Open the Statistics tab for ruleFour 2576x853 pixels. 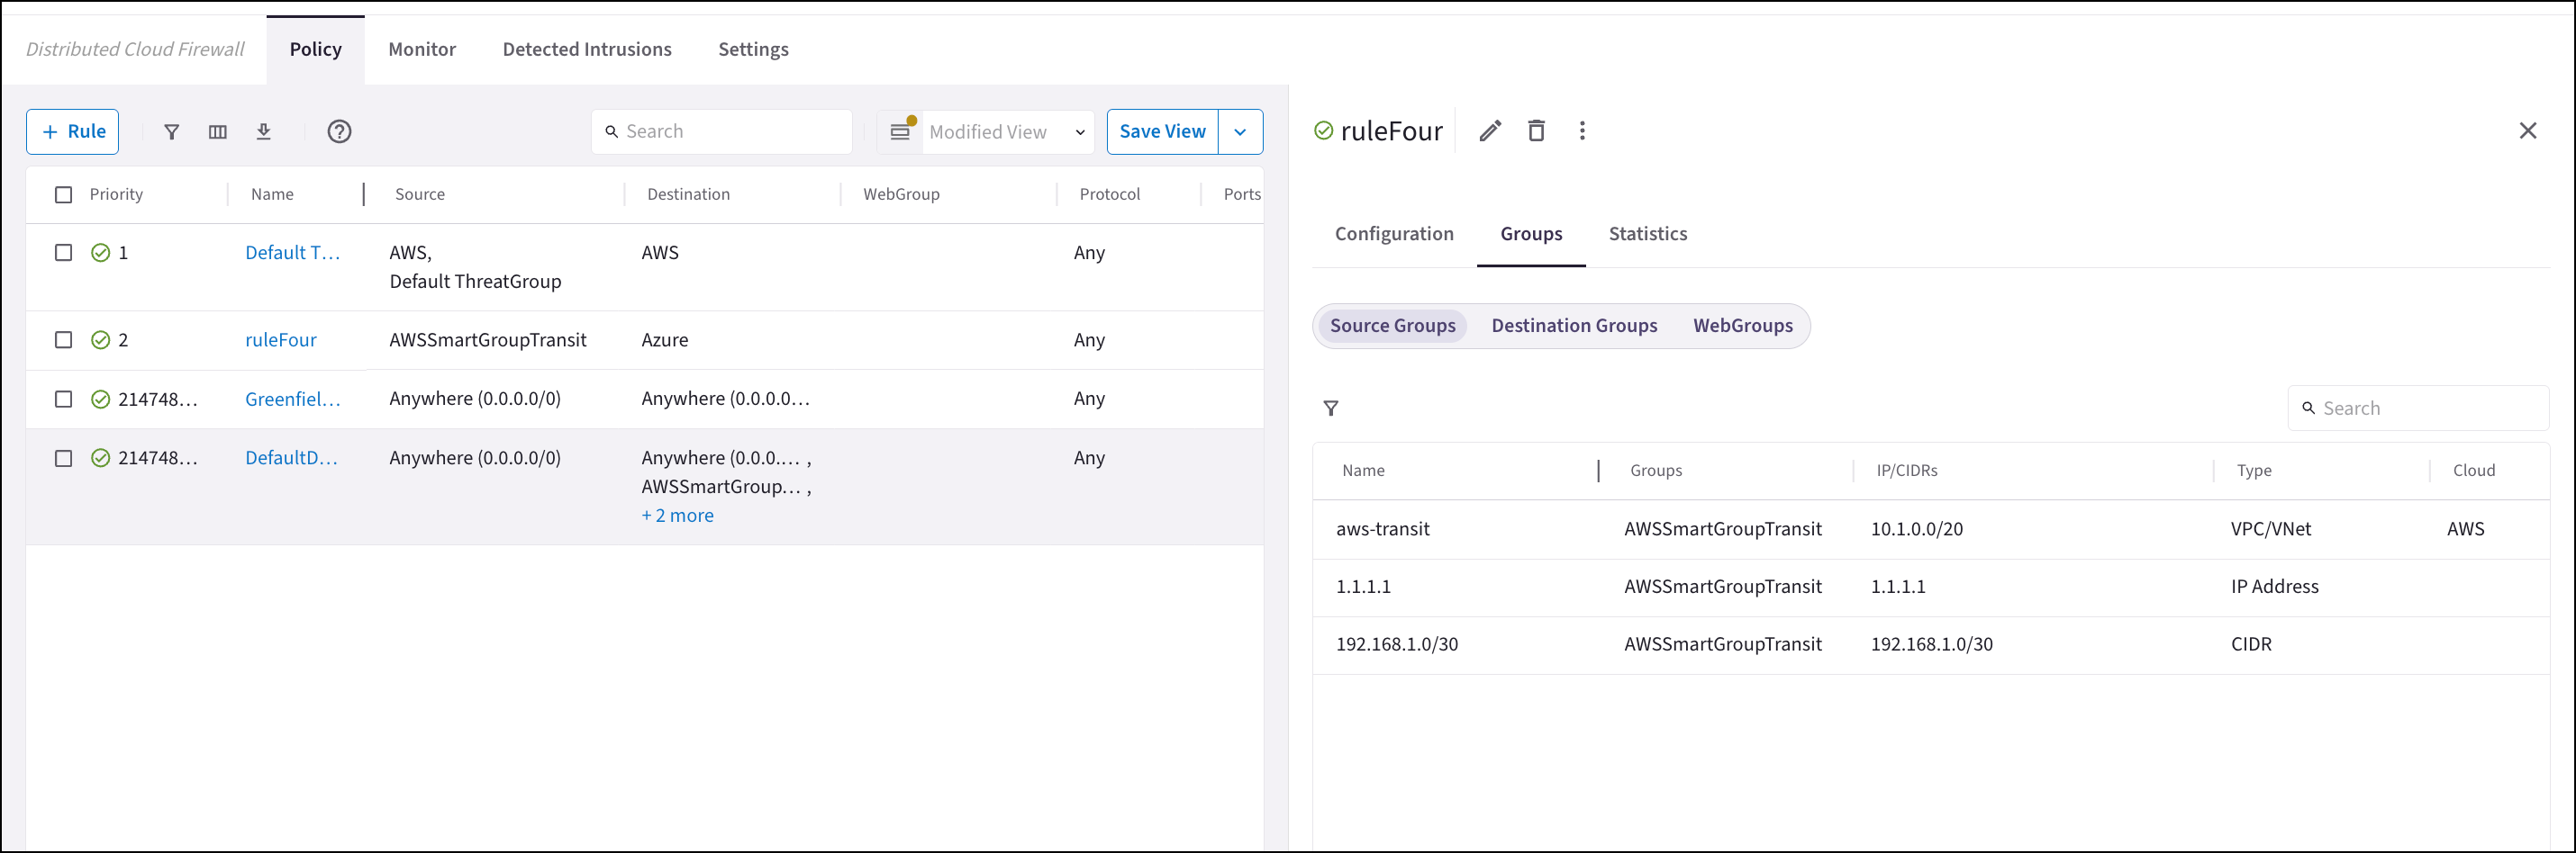point(1647,234)
